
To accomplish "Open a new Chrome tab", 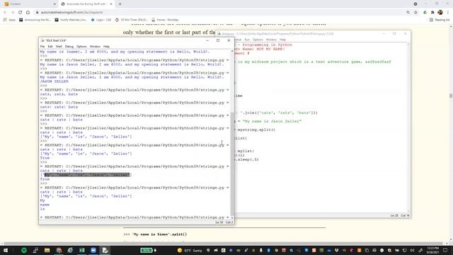I will [x=120, y=4].
